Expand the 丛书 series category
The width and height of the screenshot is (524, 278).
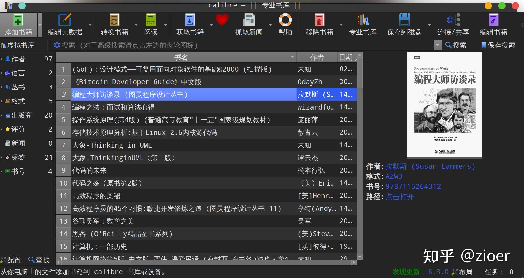click(2, 87)
